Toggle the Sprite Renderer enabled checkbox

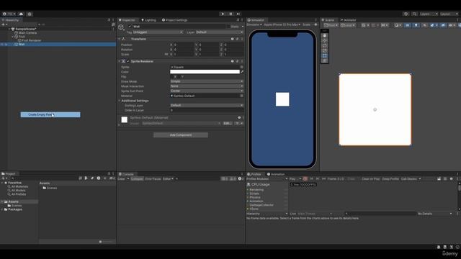128,61
